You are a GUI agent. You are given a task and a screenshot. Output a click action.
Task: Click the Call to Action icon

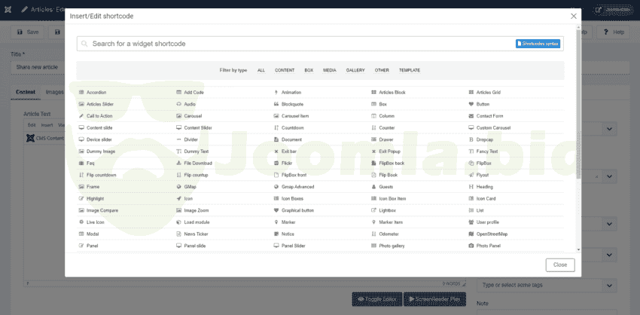click(x=81, y=116)
